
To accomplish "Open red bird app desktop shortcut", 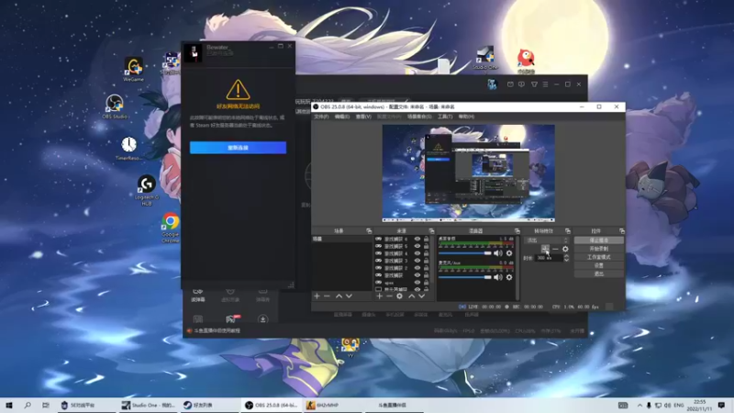I will (526, 61).
